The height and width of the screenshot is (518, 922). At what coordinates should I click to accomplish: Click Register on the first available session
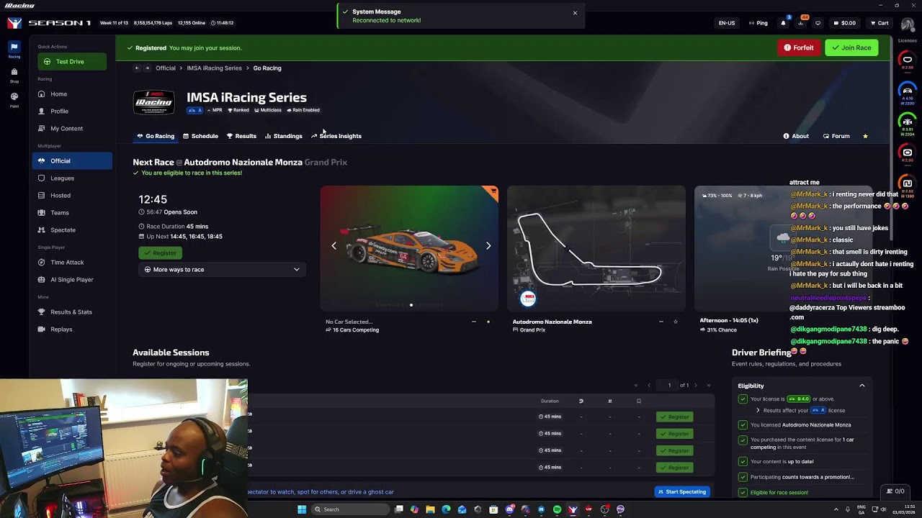pyautogui.click(x=674, y=417)
